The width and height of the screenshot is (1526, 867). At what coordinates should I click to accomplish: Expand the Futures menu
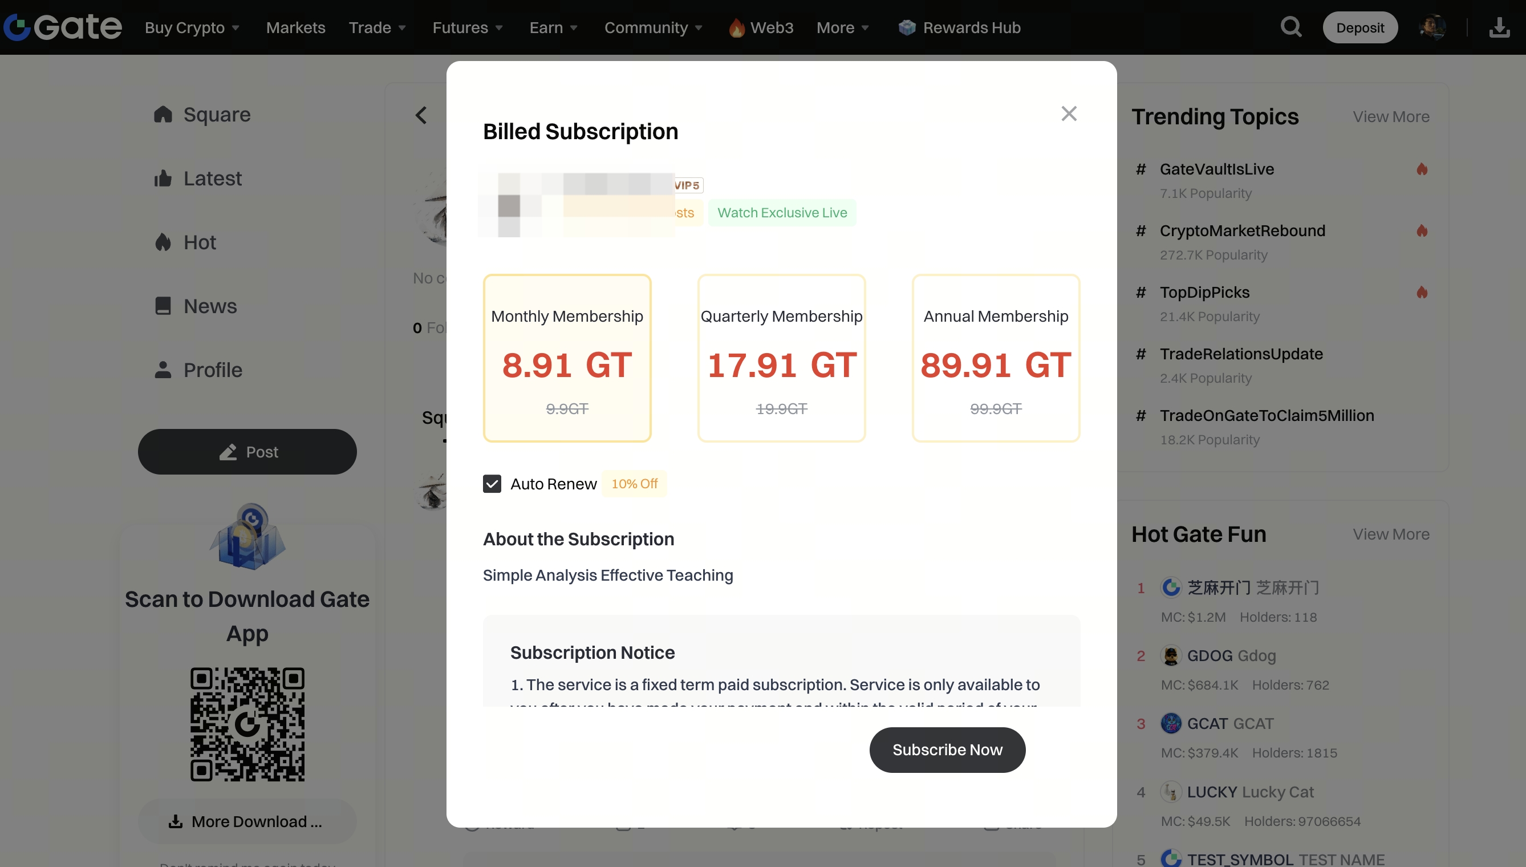tap(467, 27)
